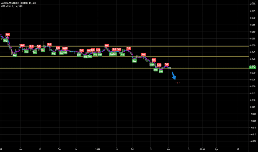Select the earliest Buy signal marker
Image resolution: width=258 pixels, height=152 pixels.
6,41
